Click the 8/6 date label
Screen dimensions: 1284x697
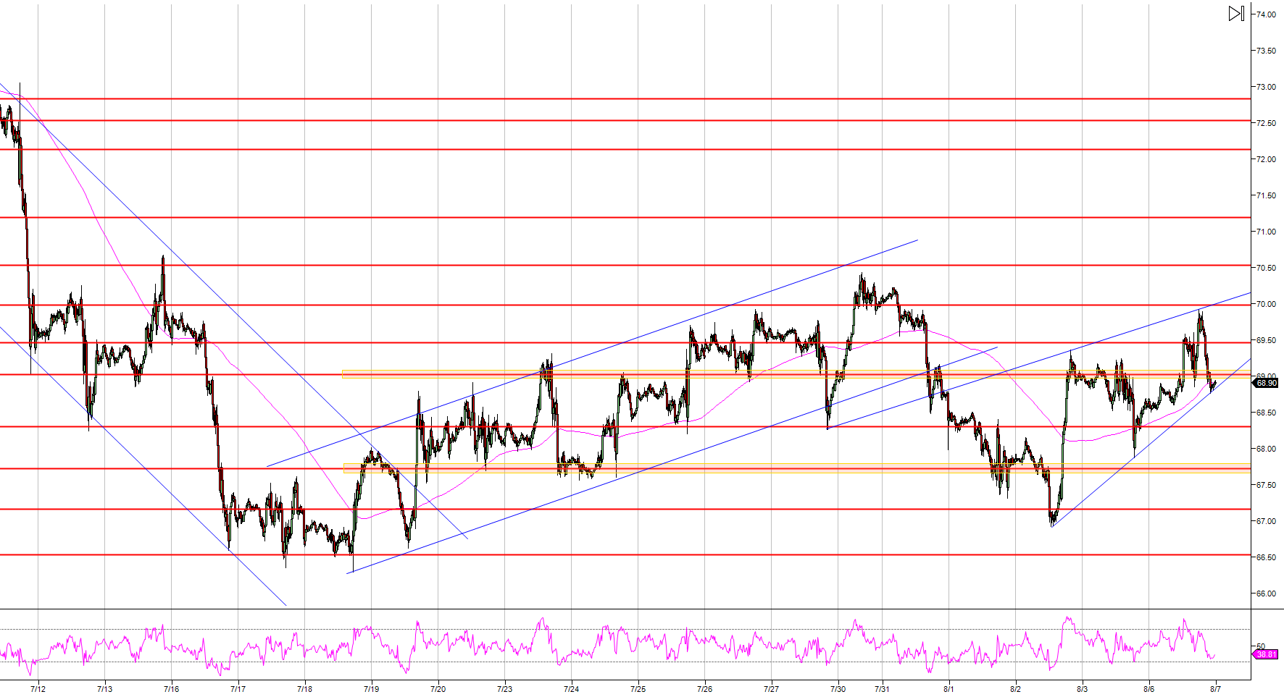tap(1148, 689)
